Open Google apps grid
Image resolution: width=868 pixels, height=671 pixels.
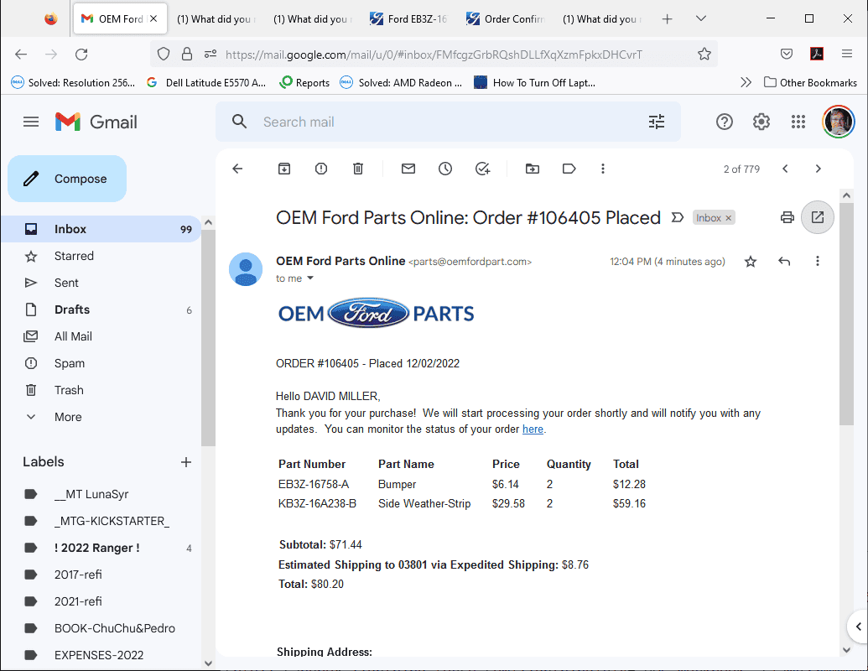pos(798,122)
